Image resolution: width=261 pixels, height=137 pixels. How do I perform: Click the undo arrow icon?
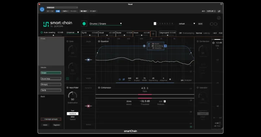click(211, 24)
